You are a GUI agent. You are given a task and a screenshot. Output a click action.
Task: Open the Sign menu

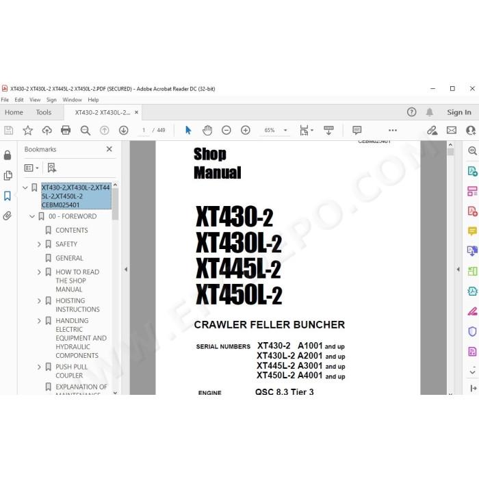point(51,100)
